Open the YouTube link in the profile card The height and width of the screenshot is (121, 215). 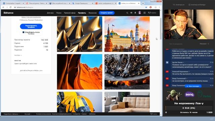point(18,55)
